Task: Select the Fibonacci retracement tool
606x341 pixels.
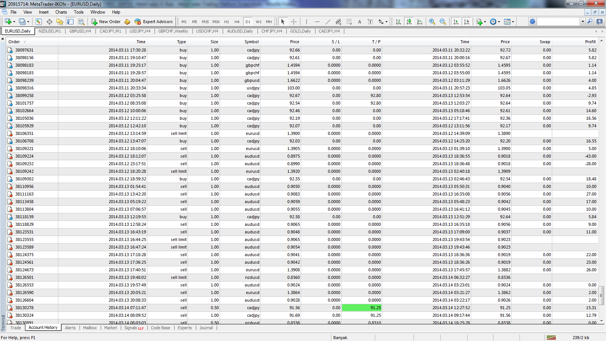Action: coord(349,22)
